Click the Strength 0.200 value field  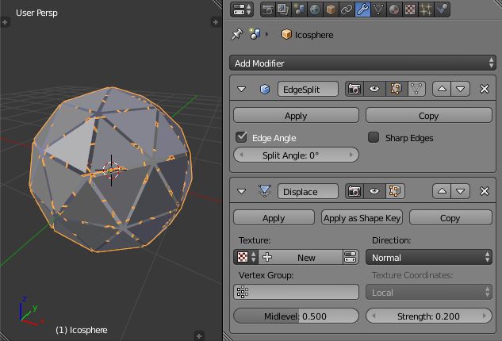[429, 316]
